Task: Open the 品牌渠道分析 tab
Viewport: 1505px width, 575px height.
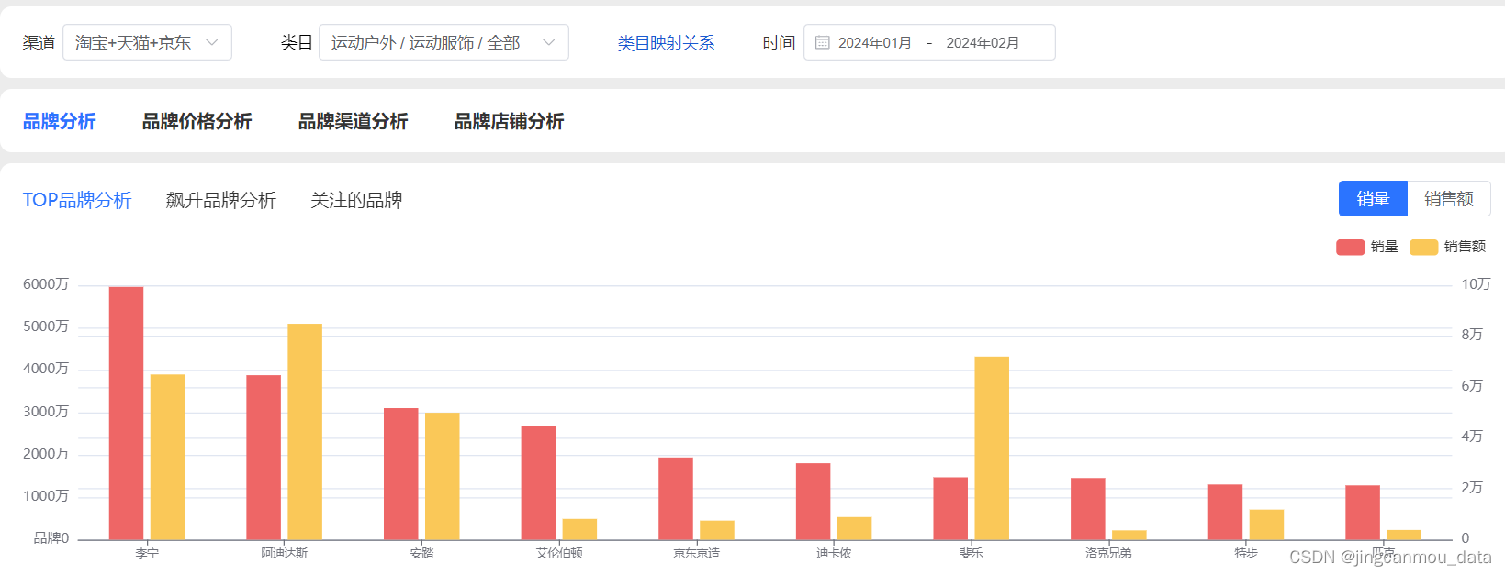Action: pyautogui.click(x=354, y=121)
